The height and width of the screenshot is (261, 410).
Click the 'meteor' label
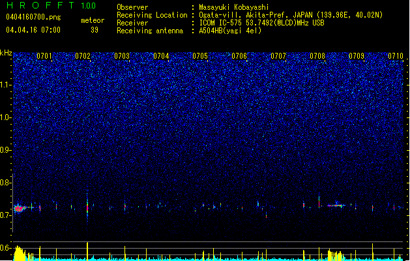[93, 20]
